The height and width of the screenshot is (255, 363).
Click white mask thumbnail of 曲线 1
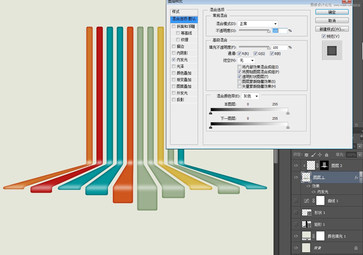click(321, 200)
